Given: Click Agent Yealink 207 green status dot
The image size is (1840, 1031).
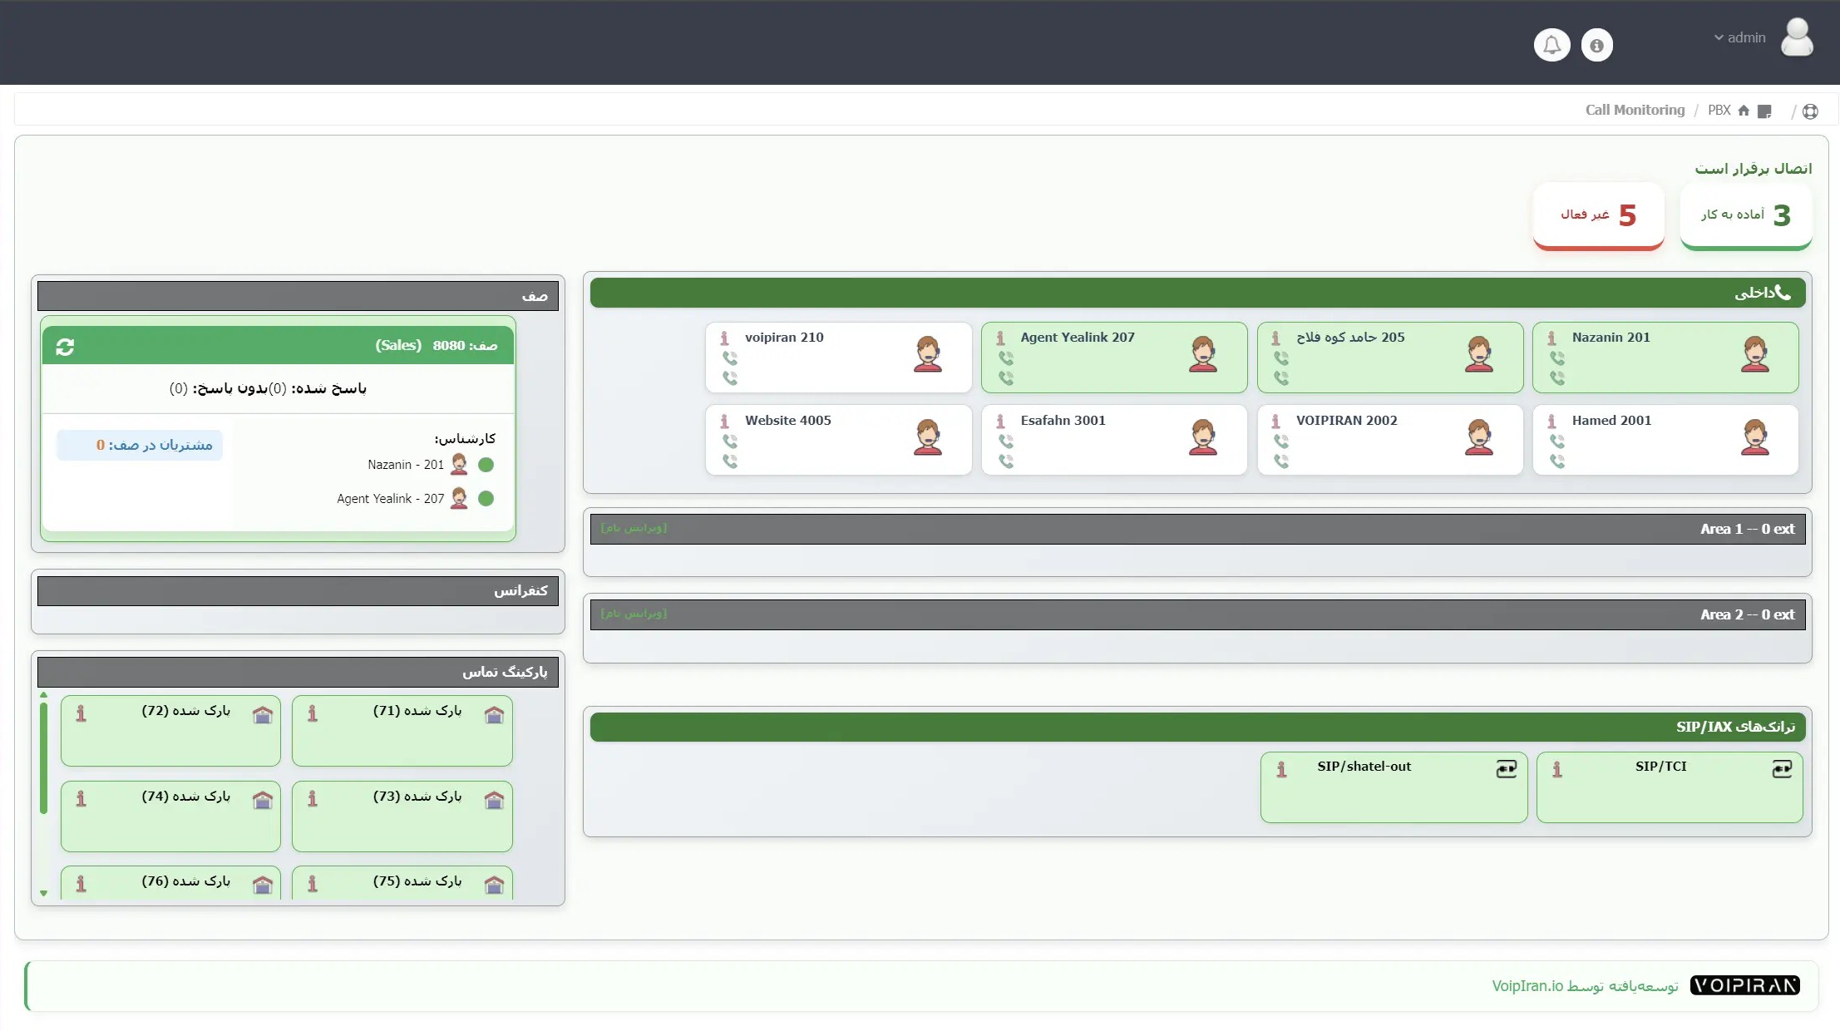Looking at the screenshot, I should coord(486,499).
